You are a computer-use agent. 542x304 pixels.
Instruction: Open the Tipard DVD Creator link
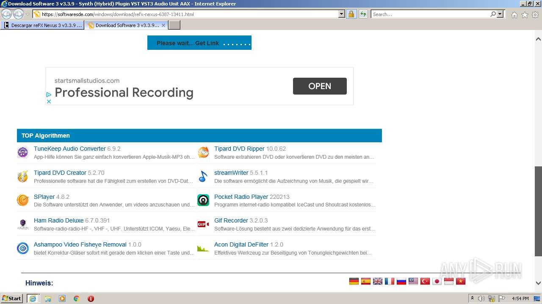[60, 173]
